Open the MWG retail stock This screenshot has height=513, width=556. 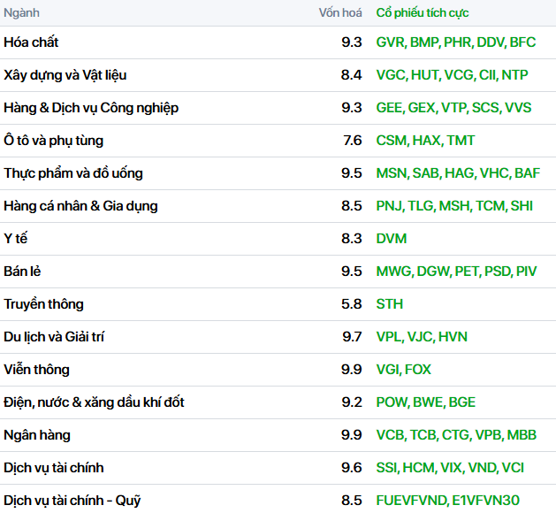(393, 272)
